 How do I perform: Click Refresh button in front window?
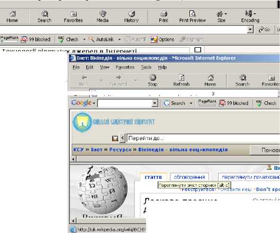pyautogui.click(x=182, y=81)
